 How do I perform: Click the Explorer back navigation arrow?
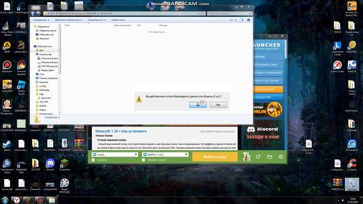pos(33,14)
